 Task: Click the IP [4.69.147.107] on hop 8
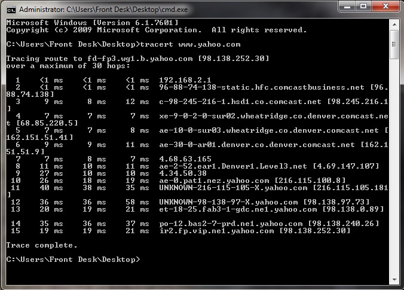point(345,166)
